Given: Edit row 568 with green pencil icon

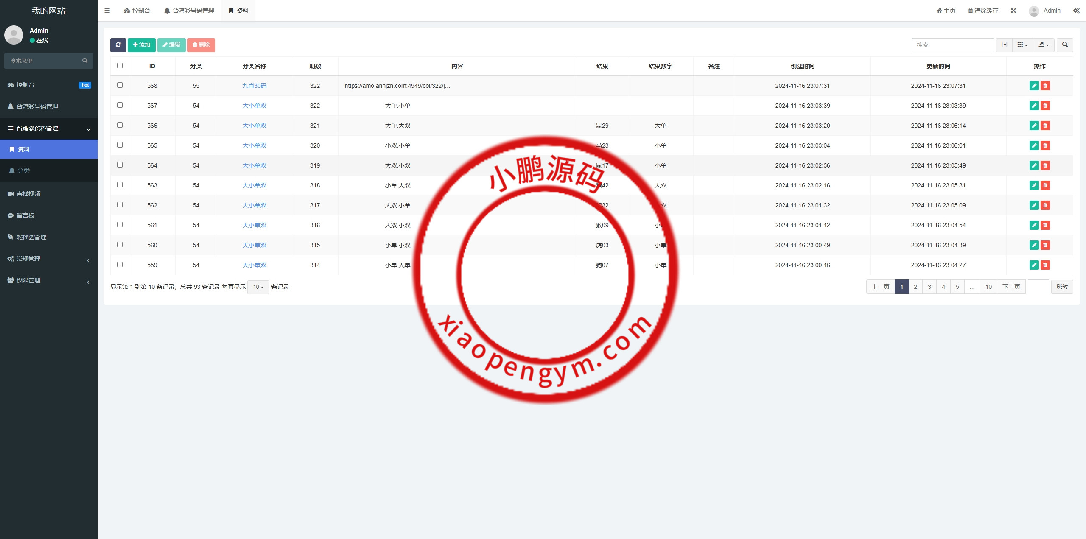Looking at the screenshot, I should [x=1034, y=86].
